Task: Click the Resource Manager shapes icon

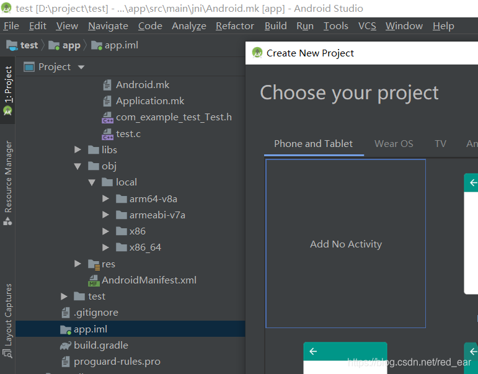Action: tap(7, 221)
